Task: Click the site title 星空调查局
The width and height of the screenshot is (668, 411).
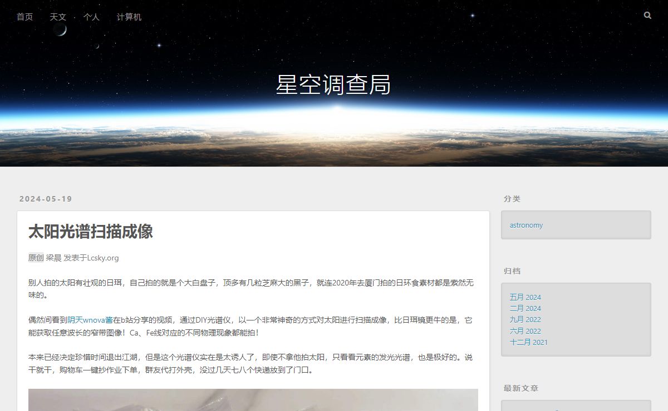Action: click(x=333, y=84)
